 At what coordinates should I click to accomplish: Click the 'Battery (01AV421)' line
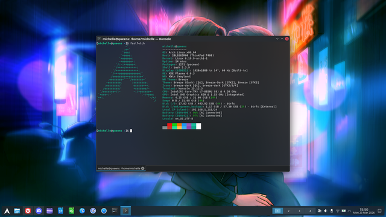(192, 116)
